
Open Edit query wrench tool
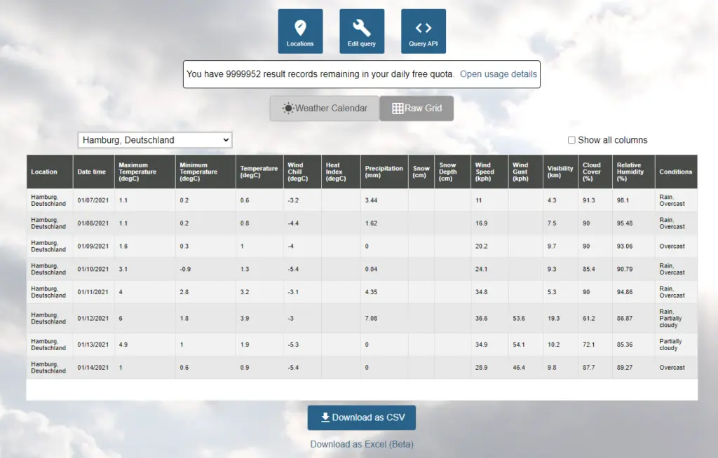(362, 28)
